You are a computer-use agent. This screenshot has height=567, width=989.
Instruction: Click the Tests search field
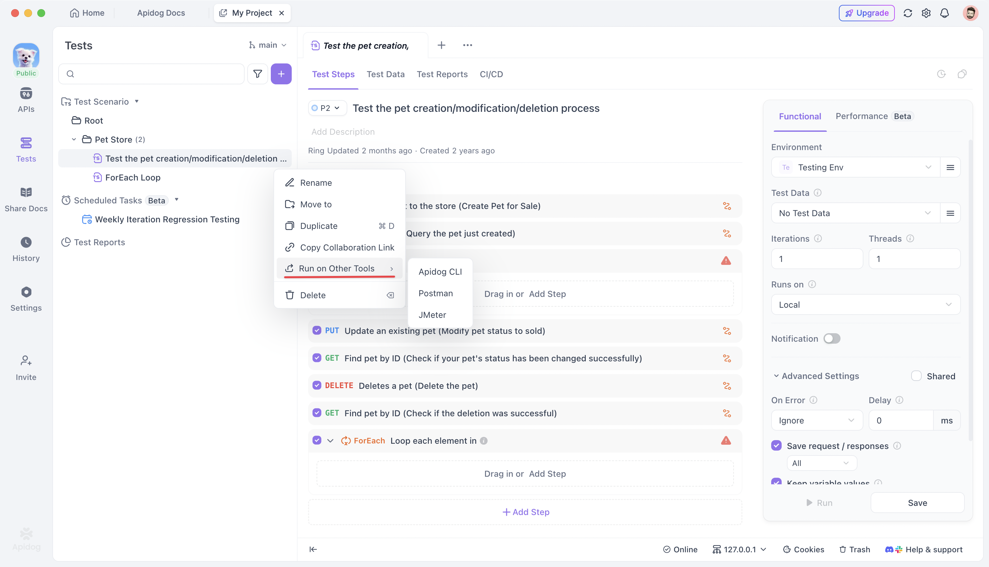pyautogui.click(x=151, y=74)
